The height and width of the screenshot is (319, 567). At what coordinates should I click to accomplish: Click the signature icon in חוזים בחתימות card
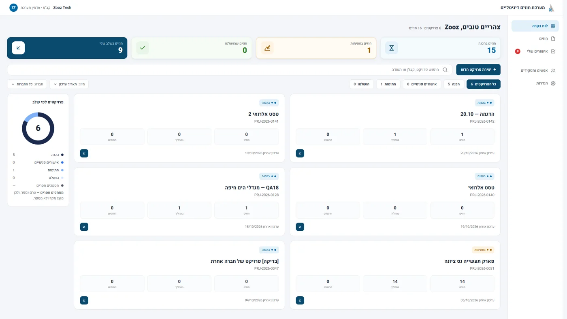pyautogui.click(x=267, y=48)
